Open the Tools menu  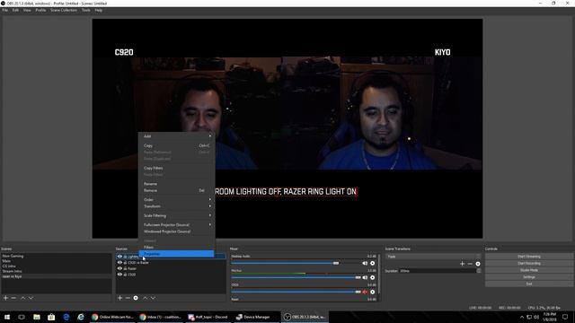pyautogui.click(x=85, y=10)
